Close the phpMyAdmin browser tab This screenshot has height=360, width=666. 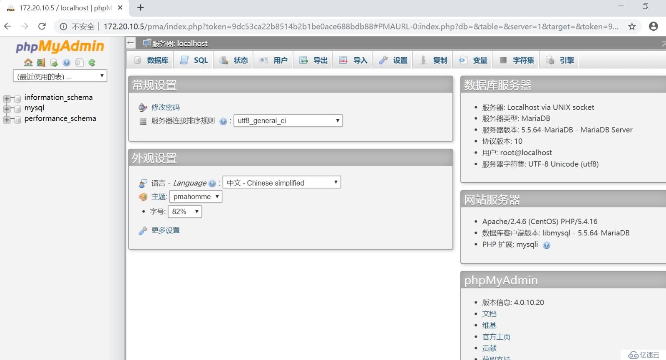[x=120, y=7]
